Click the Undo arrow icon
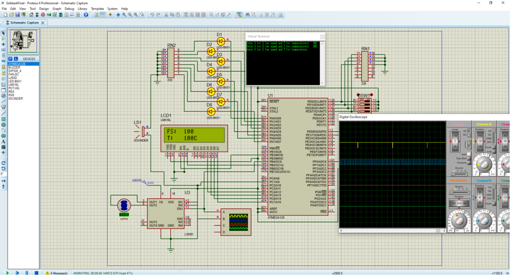The width and height of the screenshot is (510, 275). point(152,15)
